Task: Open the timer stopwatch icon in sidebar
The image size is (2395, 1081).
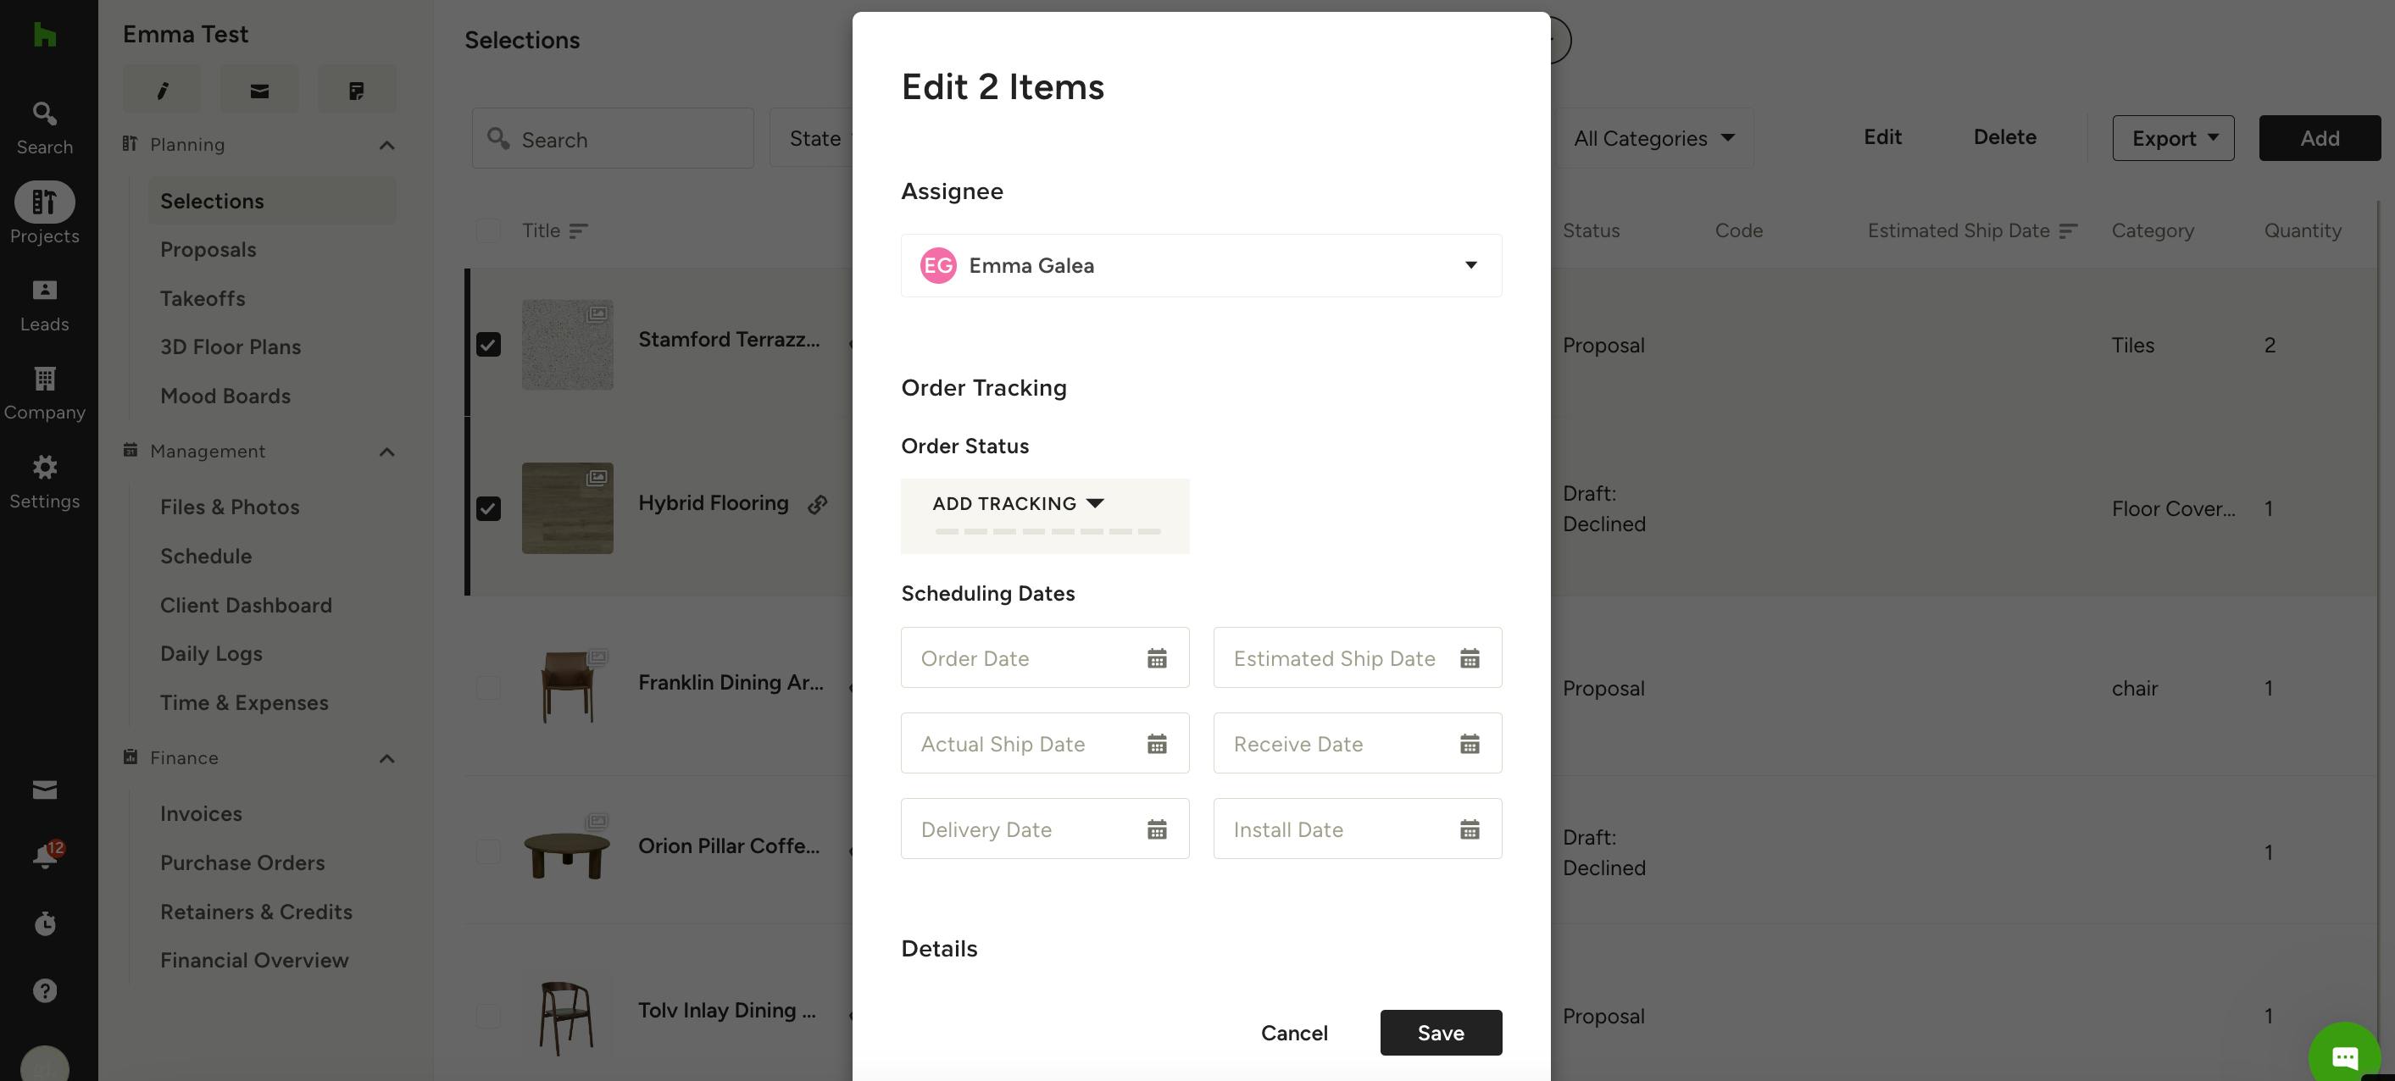Action: point(45,923)
